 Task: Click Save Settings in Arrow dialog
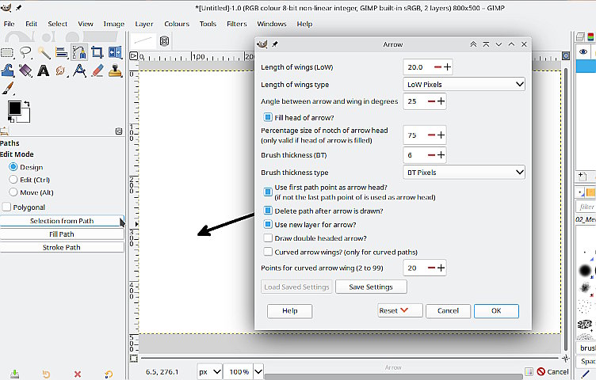point(371,287)
